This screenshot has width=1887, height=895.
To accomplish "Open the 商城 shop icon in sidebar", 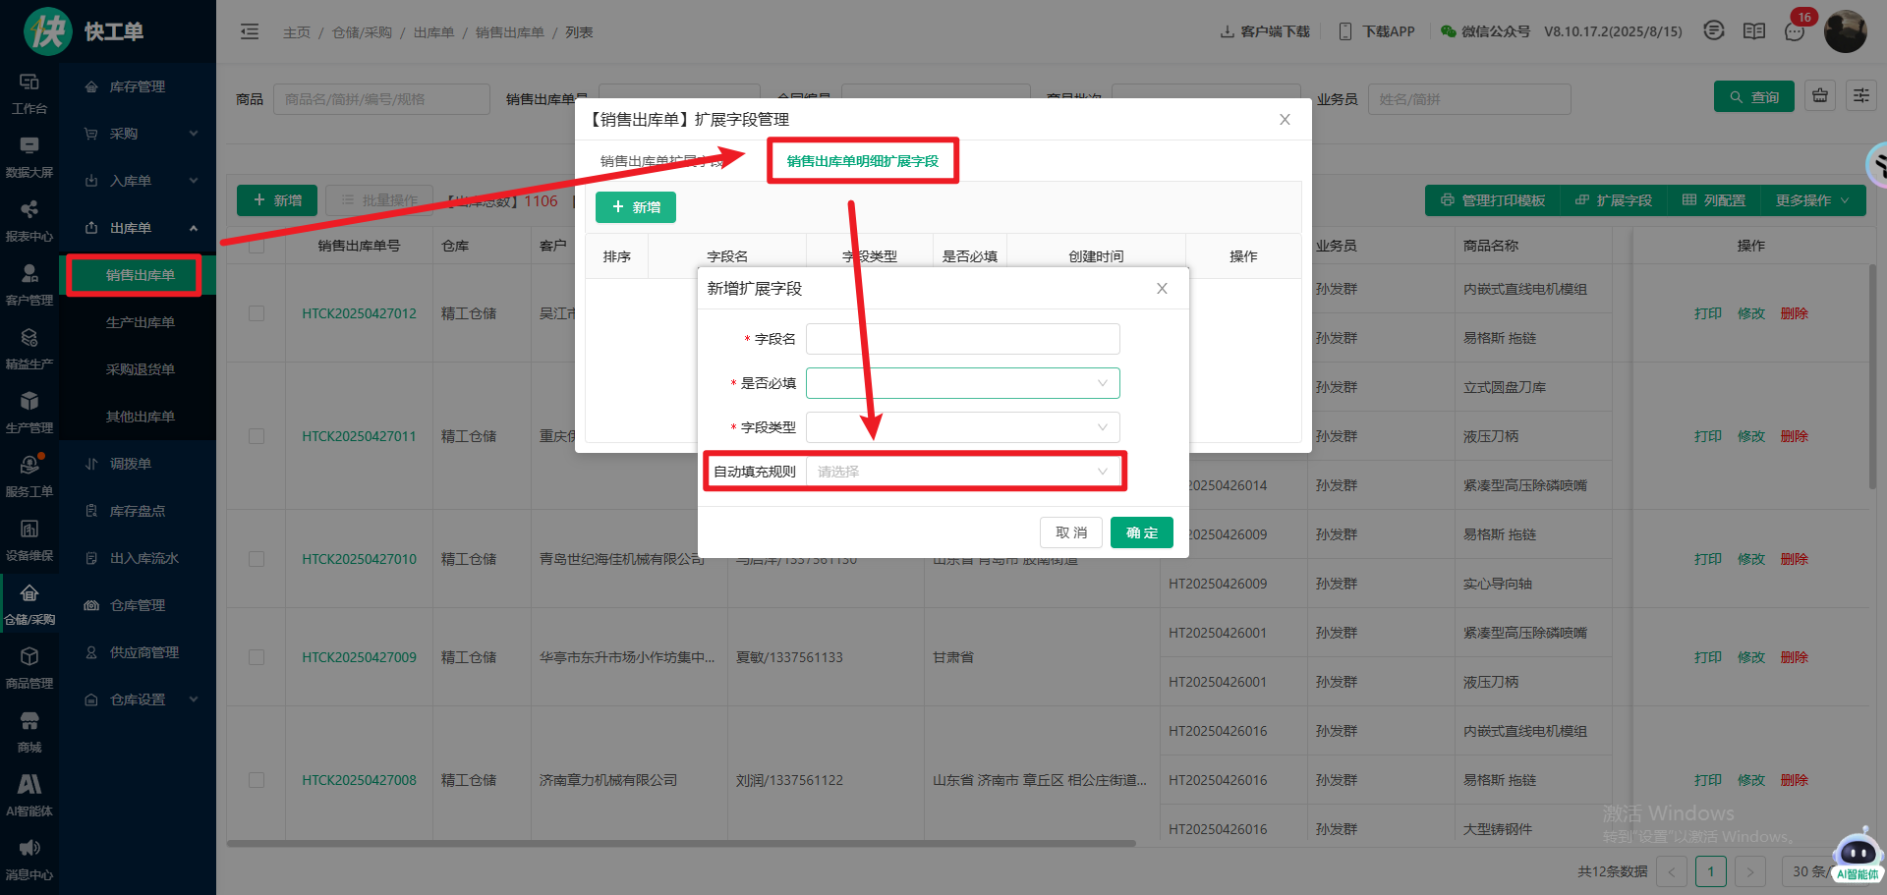I will 29,730.
